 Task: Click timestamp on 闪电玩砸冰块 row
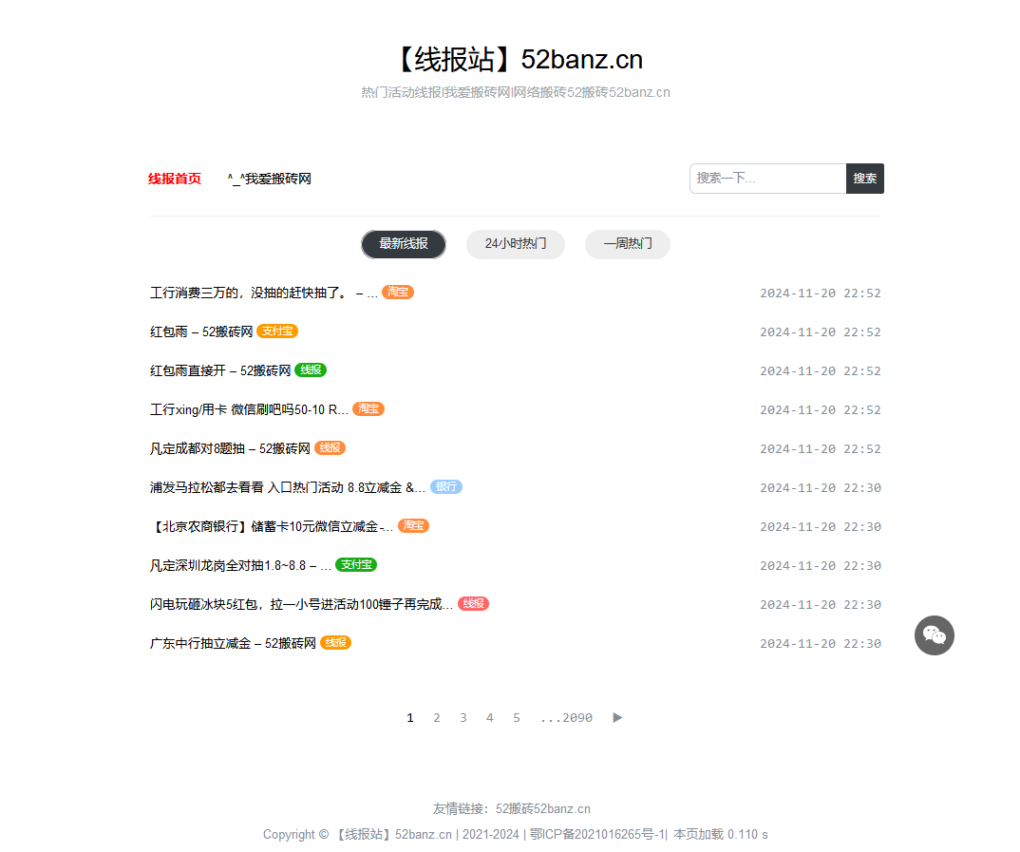point(821,605)
